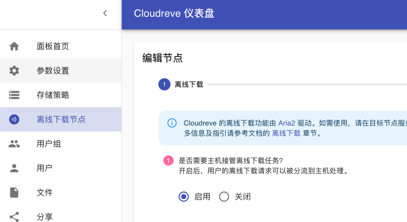Click the storage icon beside 存储策略

14,95
